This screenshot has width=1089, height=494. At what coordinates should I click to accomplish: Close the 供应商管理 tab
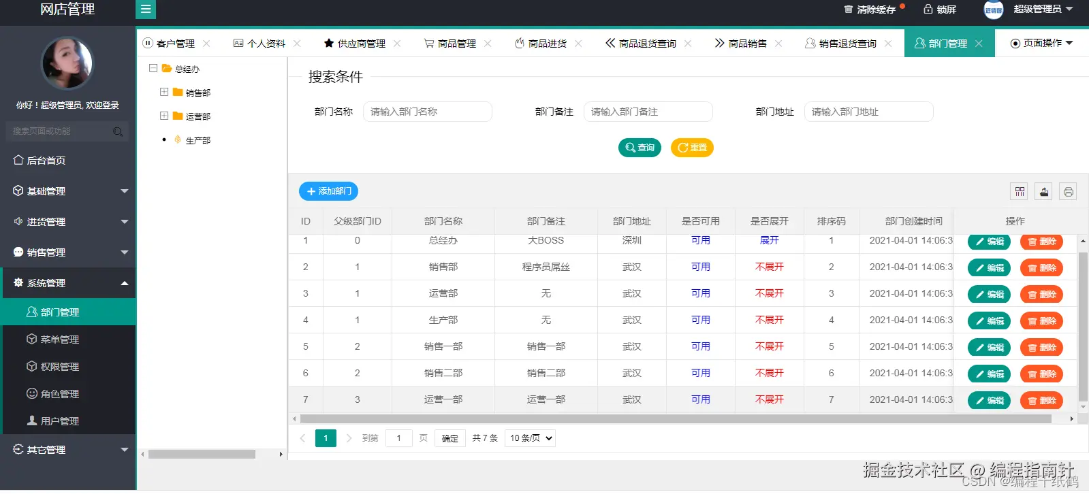click(x=397, y=44)
